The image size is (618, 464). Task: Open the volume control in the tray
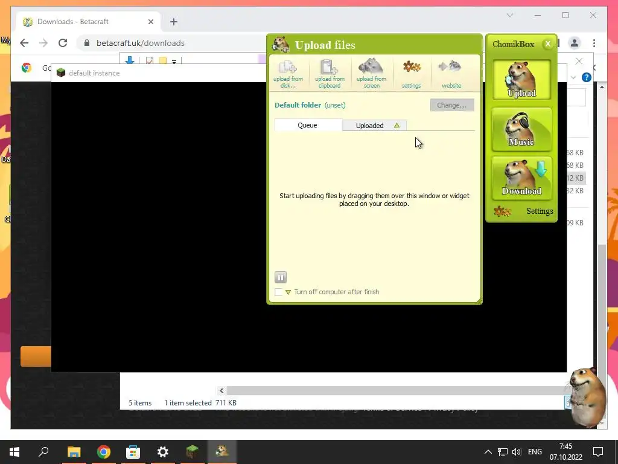(x=517, y=452)
